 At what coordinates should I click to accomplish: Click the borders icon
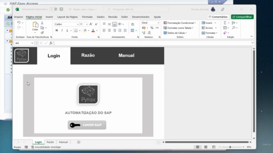coord(76,30)
